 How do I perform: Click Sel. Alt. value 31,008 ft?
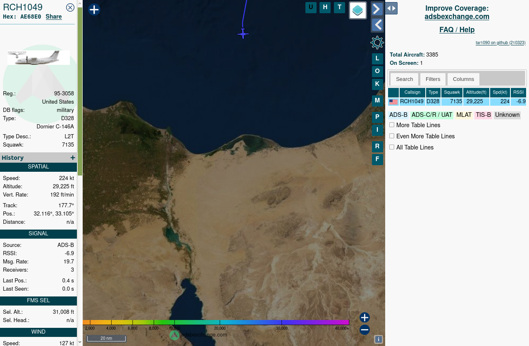pos(63,312)
